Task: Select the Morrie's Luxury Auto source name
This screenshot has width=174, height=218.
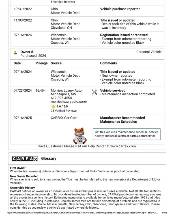Action: coord(66,91)
